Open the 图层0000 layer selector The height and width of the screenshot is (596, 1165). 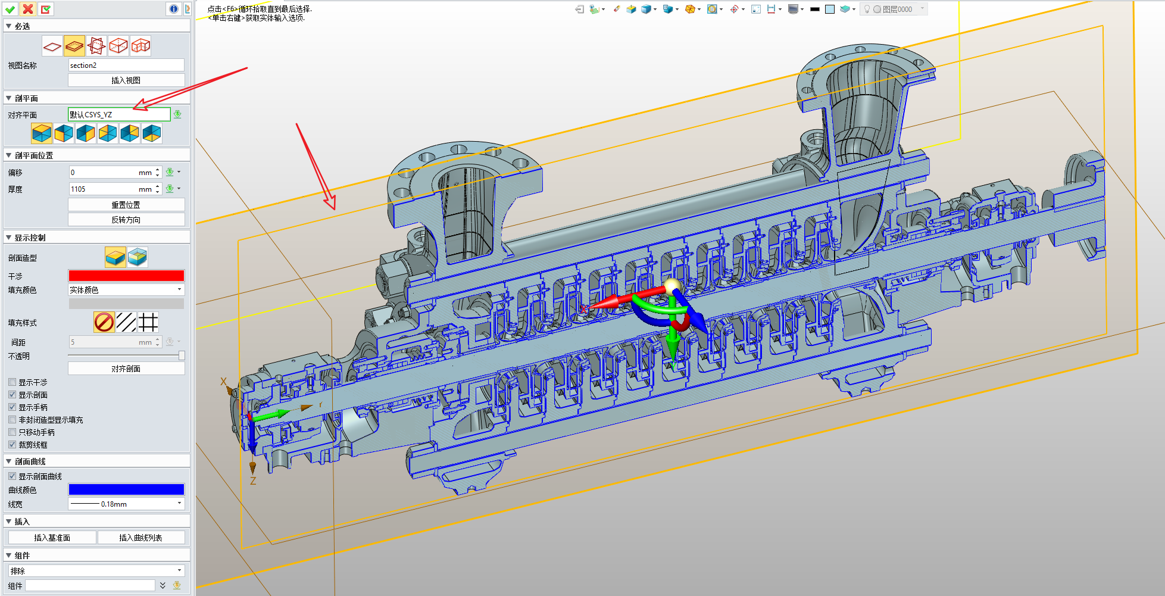tap(894, 9)
